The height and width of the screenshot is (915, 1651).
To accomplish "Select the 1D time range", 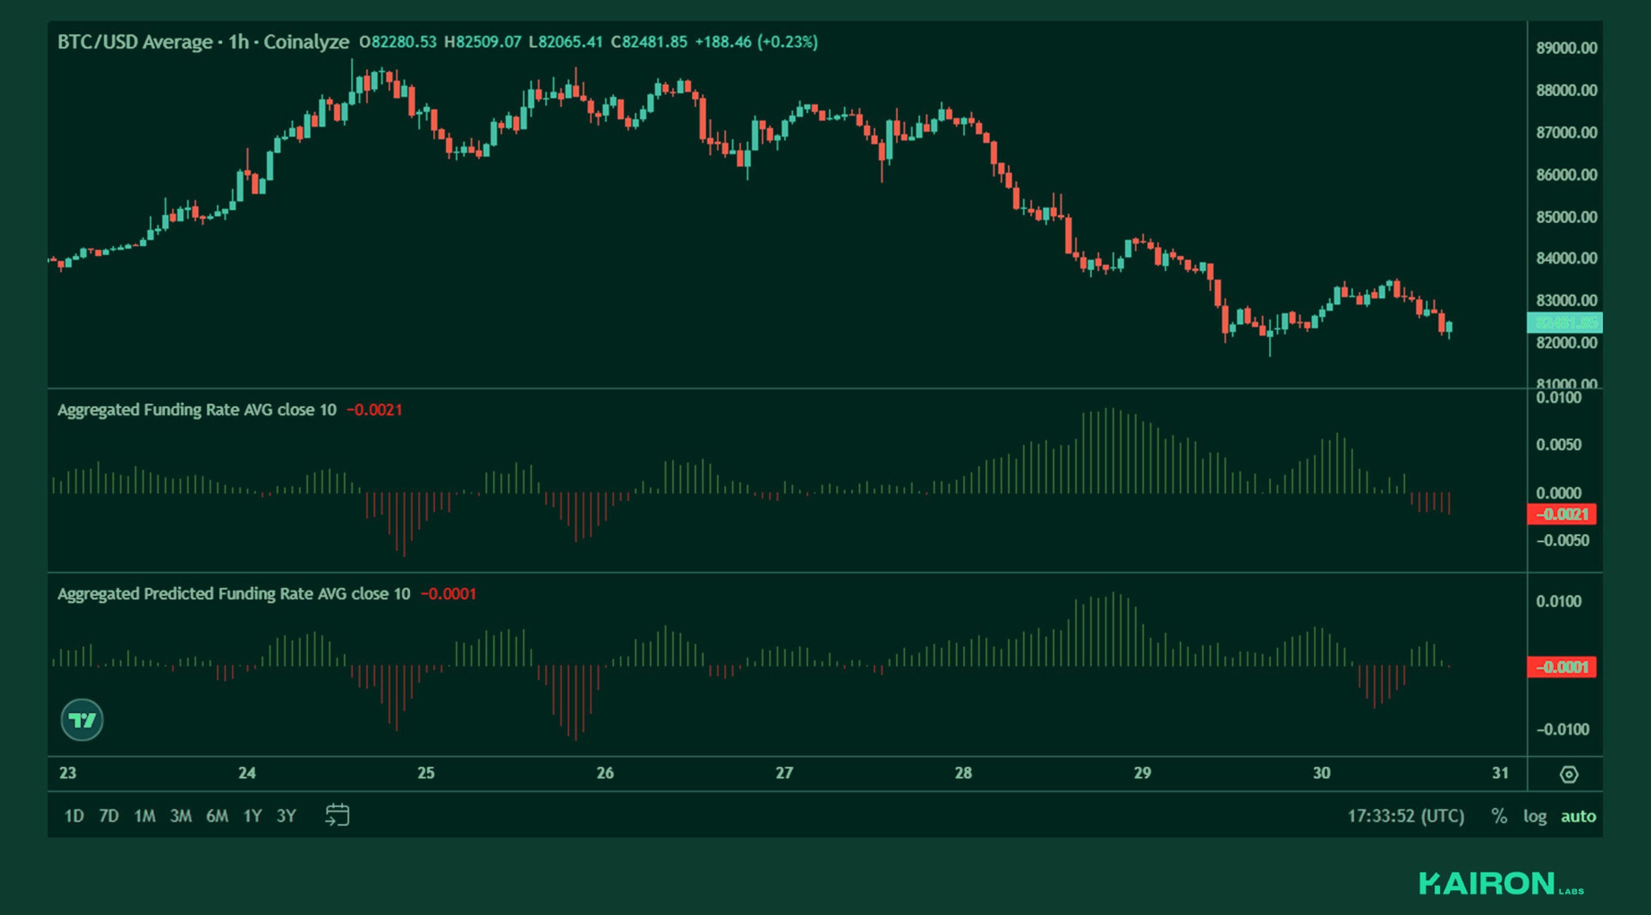I will point(74,816).
